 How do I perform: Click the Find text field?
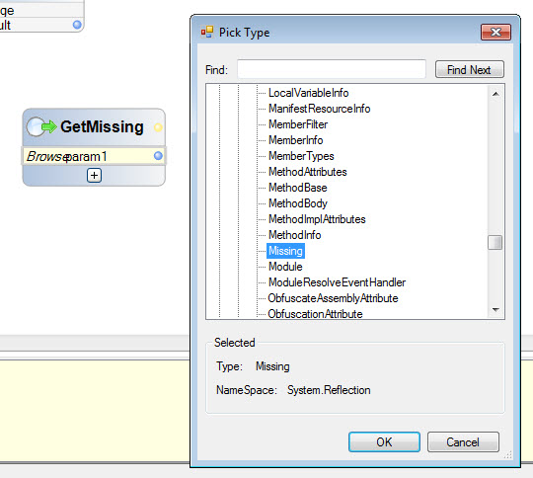(332, 69)
